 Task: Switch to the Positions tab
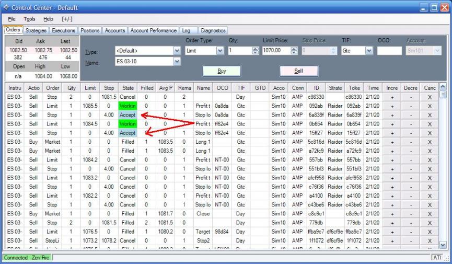pyautogui.click(x=90, y=30)
